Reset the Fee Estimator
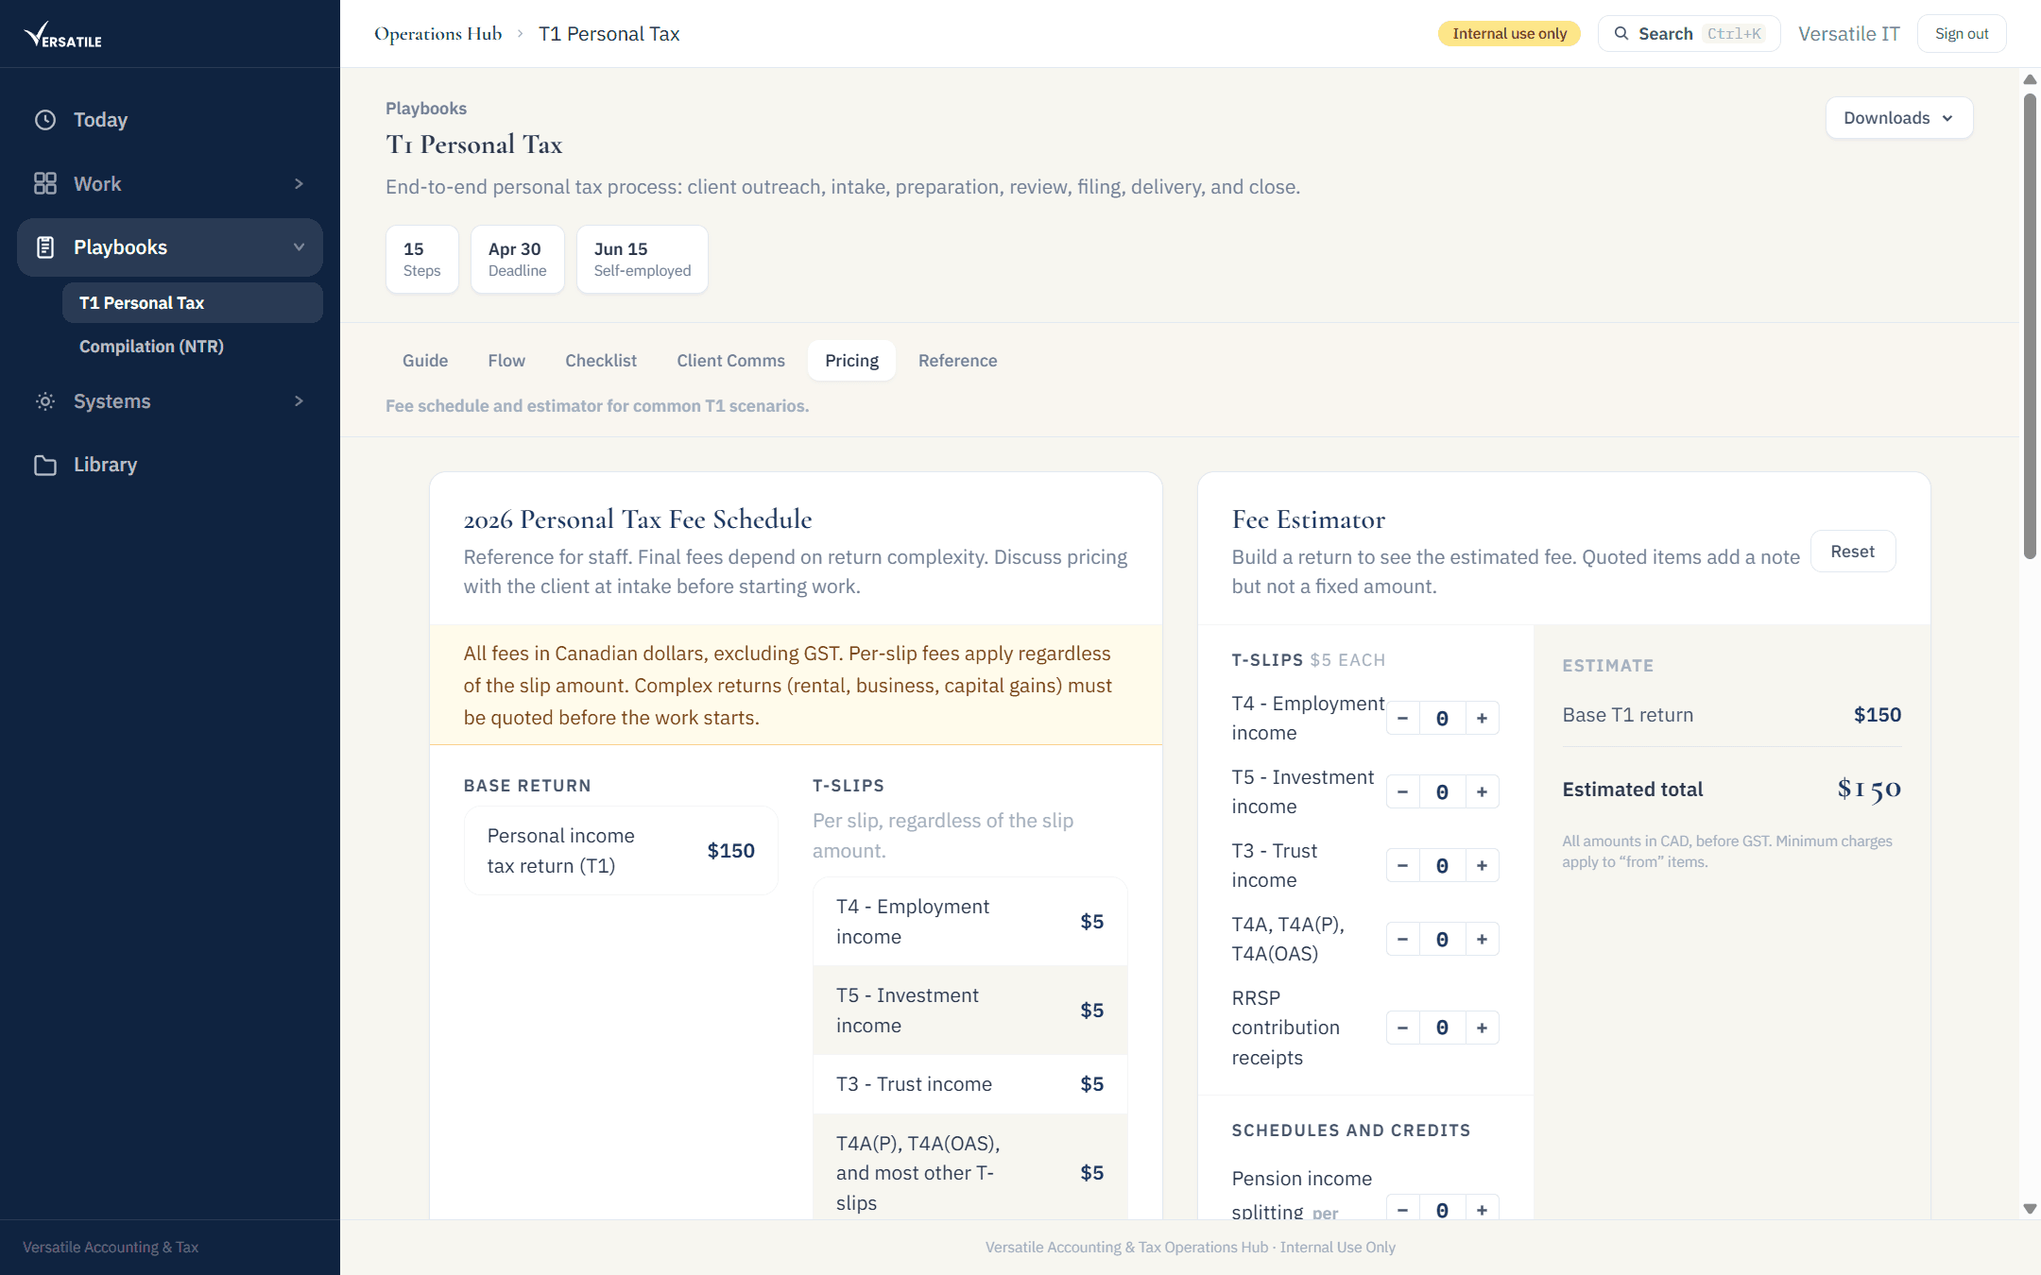Screen dimensions: 2041x1275 (x=1852, y=552)
